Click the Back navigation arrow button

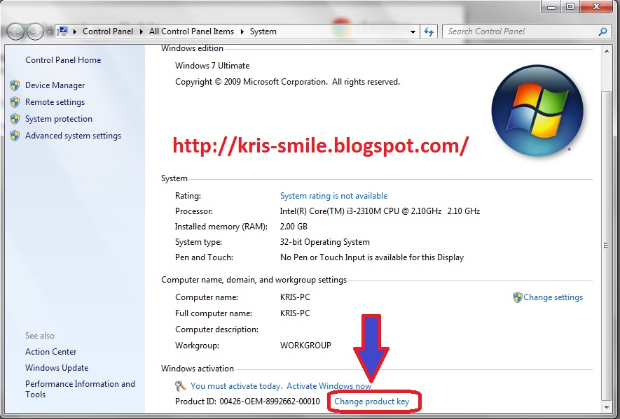tap(15, 31)
